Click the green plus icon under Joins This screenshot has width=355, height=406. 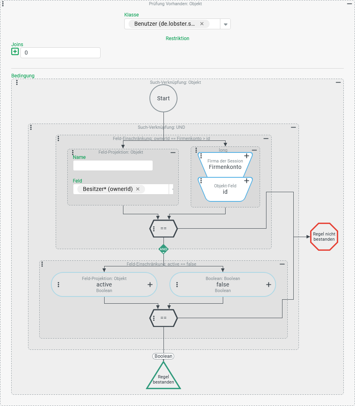[15, 52]
